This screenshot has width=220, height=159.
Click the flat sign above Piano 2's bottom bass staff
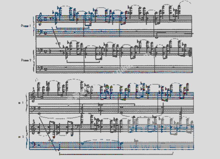[x=136, y=141]
